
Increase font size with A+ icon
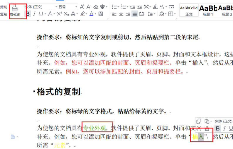(82, 6)
